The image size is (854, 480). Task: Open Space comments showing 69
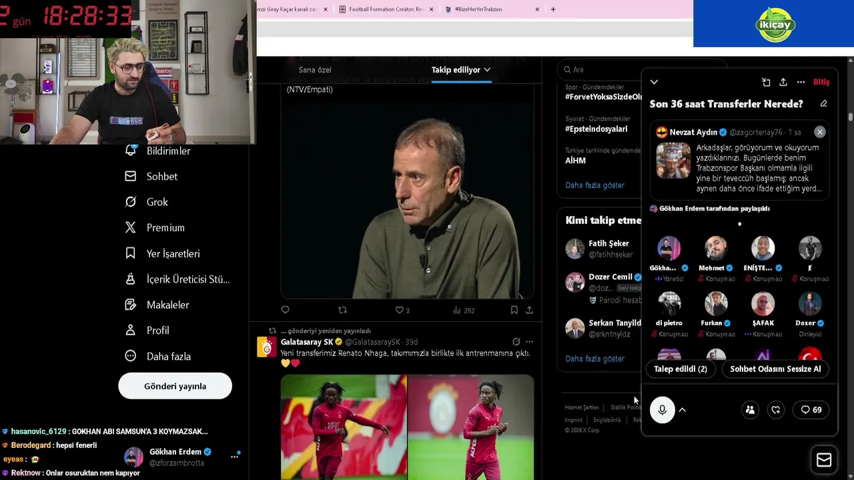click(x=811, y=410)
